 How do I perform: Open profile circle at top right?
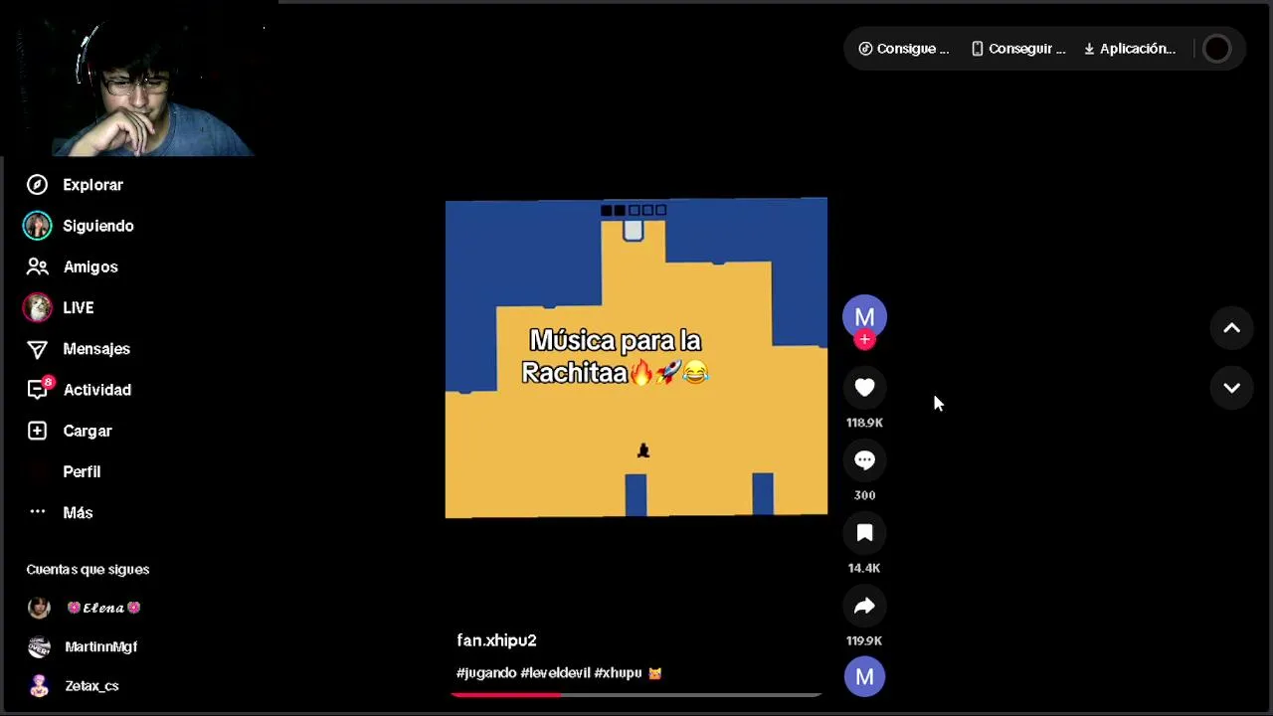[x=1217, y=49]
